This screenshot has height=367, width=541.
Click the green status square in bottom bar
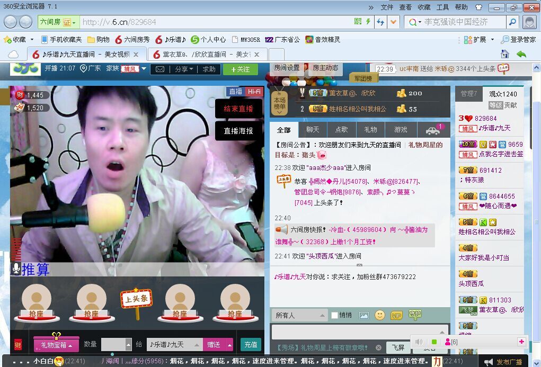[434, 342]
